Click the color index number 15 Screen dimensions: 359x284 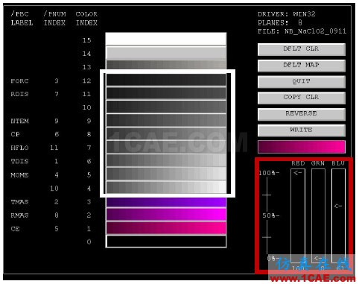[x=86, y=40]
